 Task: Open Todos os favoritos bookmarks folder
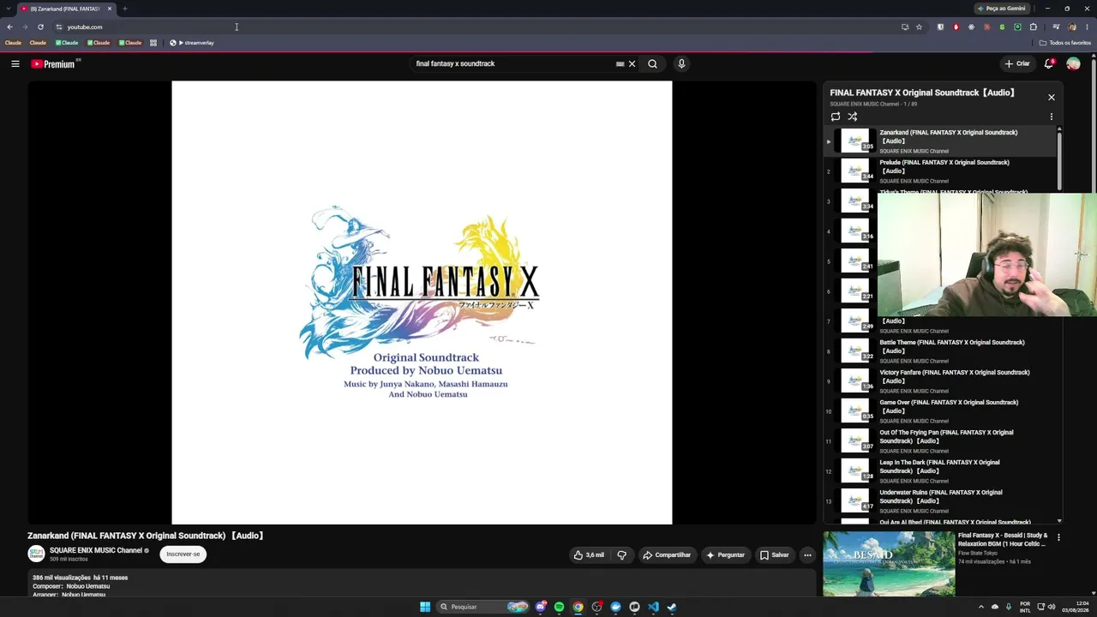[1065, 43]
